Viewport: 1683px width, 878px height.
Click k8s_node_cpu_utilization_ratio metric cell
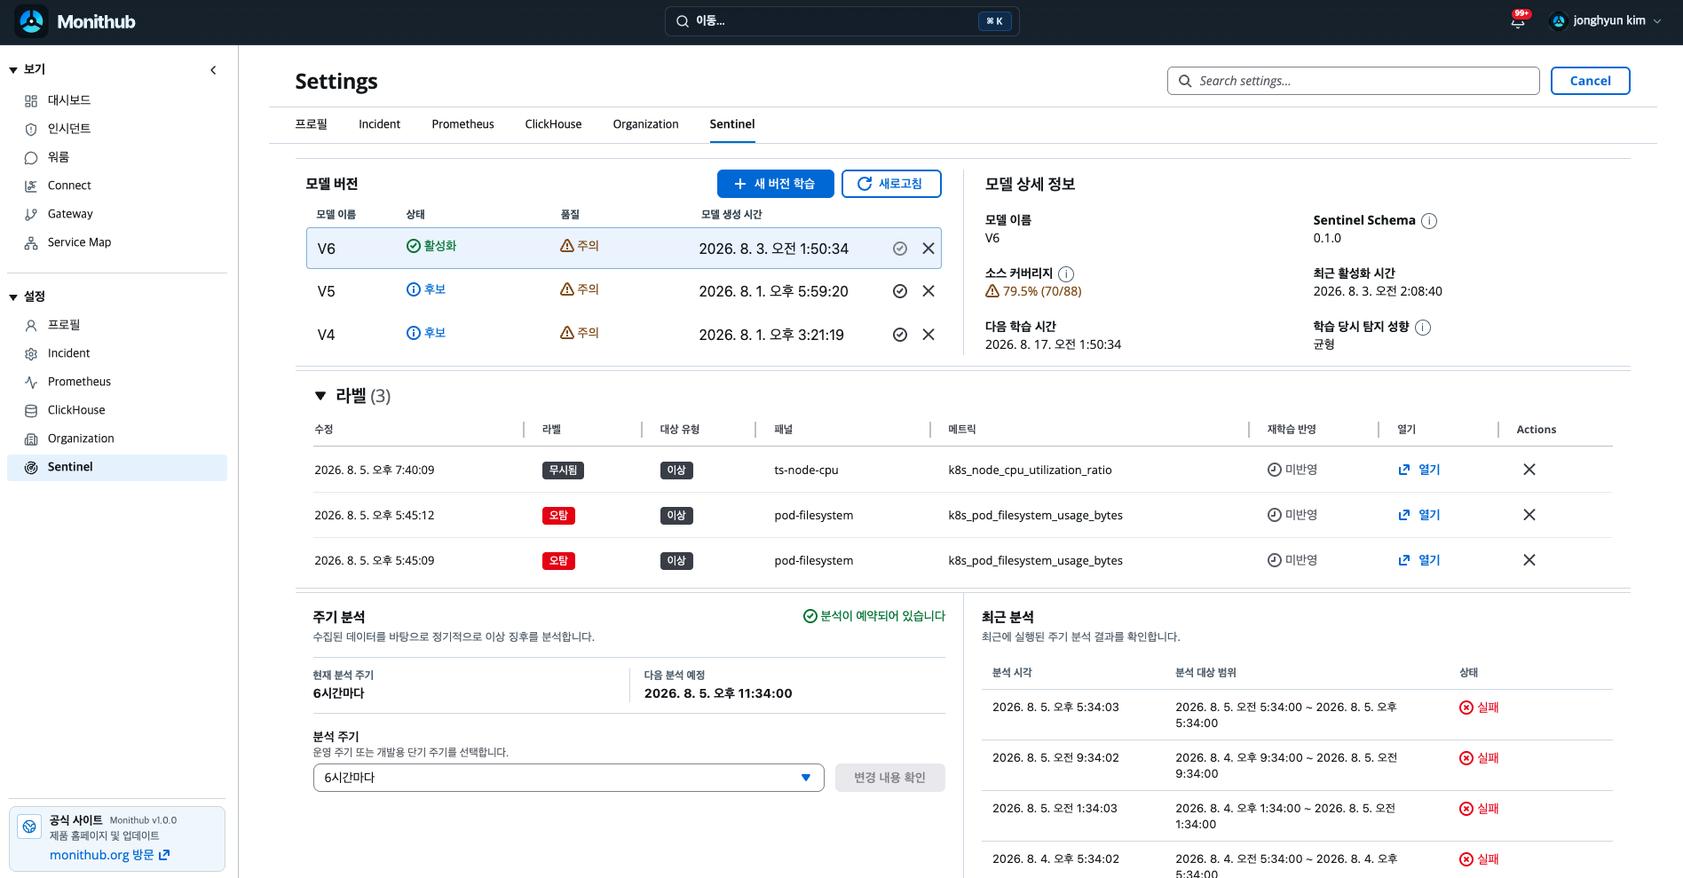(1030, 471)
